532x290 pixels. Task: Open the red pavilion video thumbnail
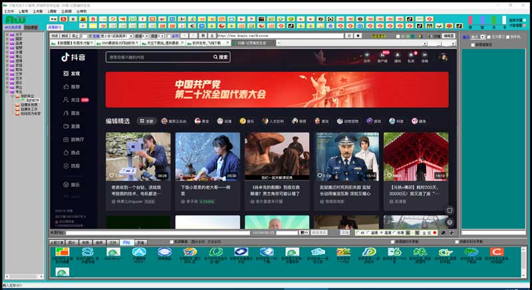[x=416, y=156]
